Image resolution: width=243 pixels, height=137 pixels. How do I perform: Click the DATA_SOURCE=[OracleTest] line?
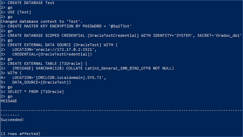click(41, 82)
